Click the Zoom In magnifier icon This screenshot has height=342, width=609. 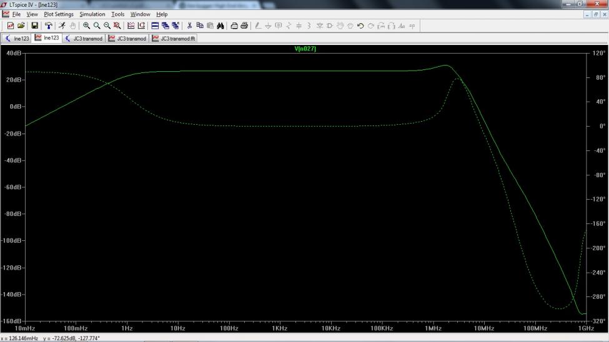[x=86, y=26]
